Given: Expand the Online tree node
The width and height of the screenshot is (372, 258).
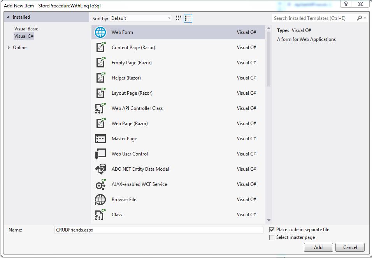Looking at the screenshot, I should point(9,47).
